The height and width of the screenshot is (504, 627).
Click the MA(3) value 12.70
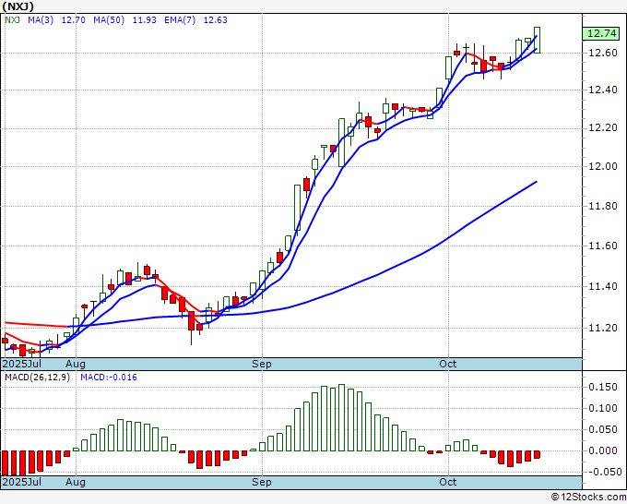point(73,19)
